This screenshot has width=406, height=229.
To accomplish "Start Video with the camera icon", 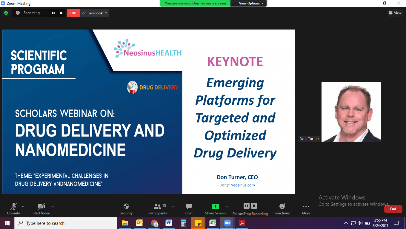I will [x=41, y=209].
